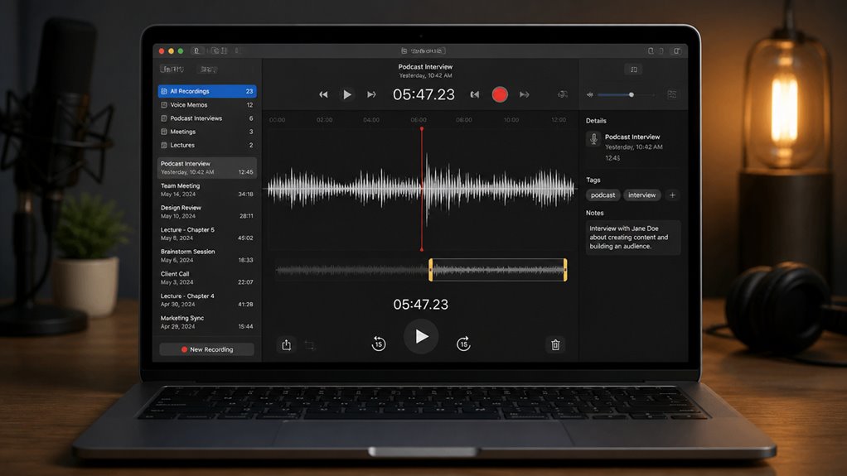Screen dimensions: 847x476
Task: Click the 08:00 mark on the timeline ruler
Action: pos(463,120)
